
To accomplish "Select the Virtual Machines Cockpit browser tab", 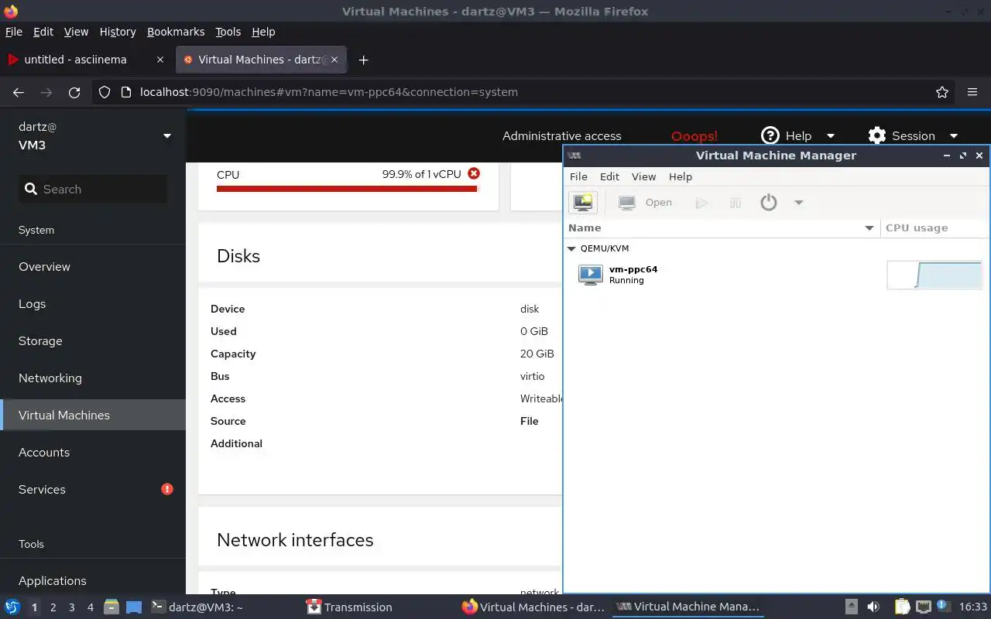I will [x=262, y=60].
